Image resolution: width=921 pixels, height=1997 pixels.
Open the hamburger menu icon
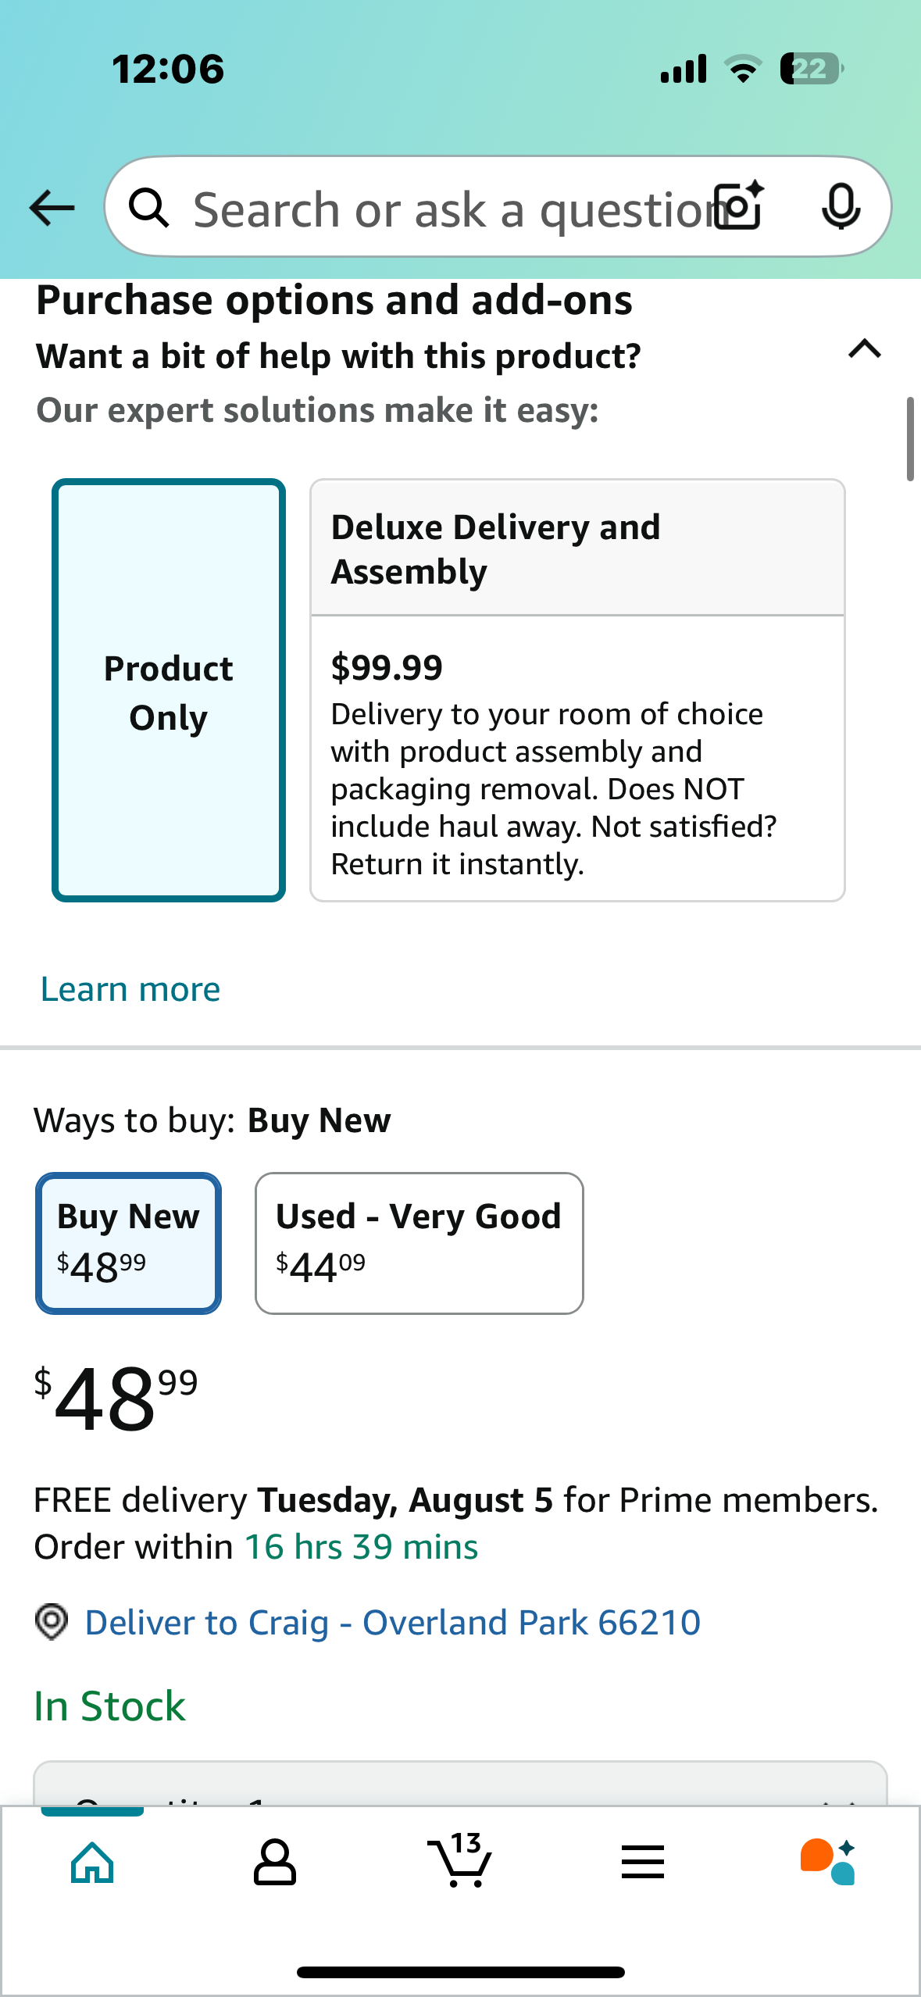643,1862
